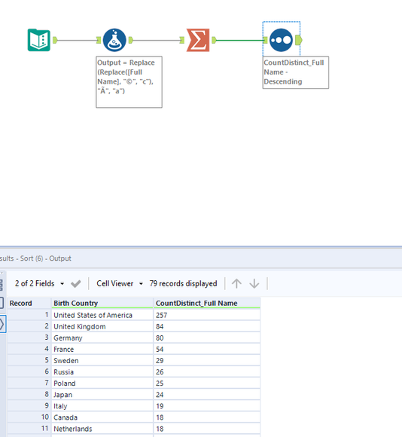Image resolution: width=402 pixels, height=437 pixels.
Task: Select the Japan cell
Action: point(102,395)
